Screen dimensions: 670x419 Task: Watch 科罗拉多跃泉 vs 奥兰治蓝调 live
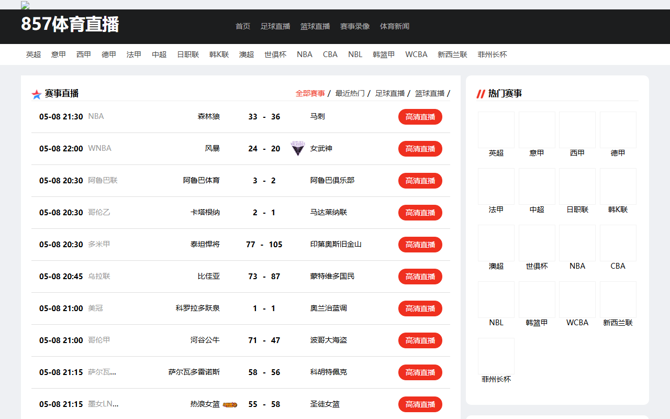(420, 308)
